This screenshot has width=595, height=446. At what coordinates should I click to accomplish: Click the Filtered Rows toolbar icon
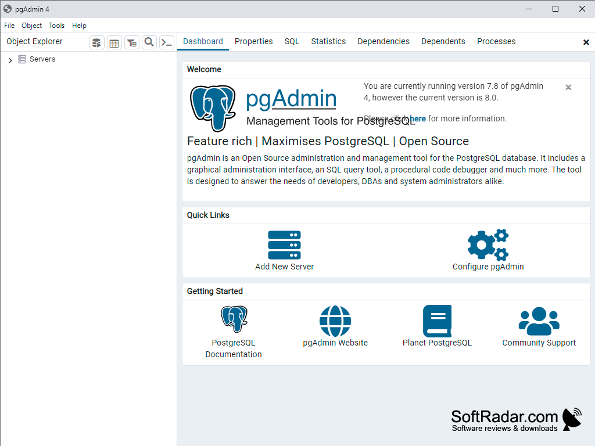tap(132, 42)
